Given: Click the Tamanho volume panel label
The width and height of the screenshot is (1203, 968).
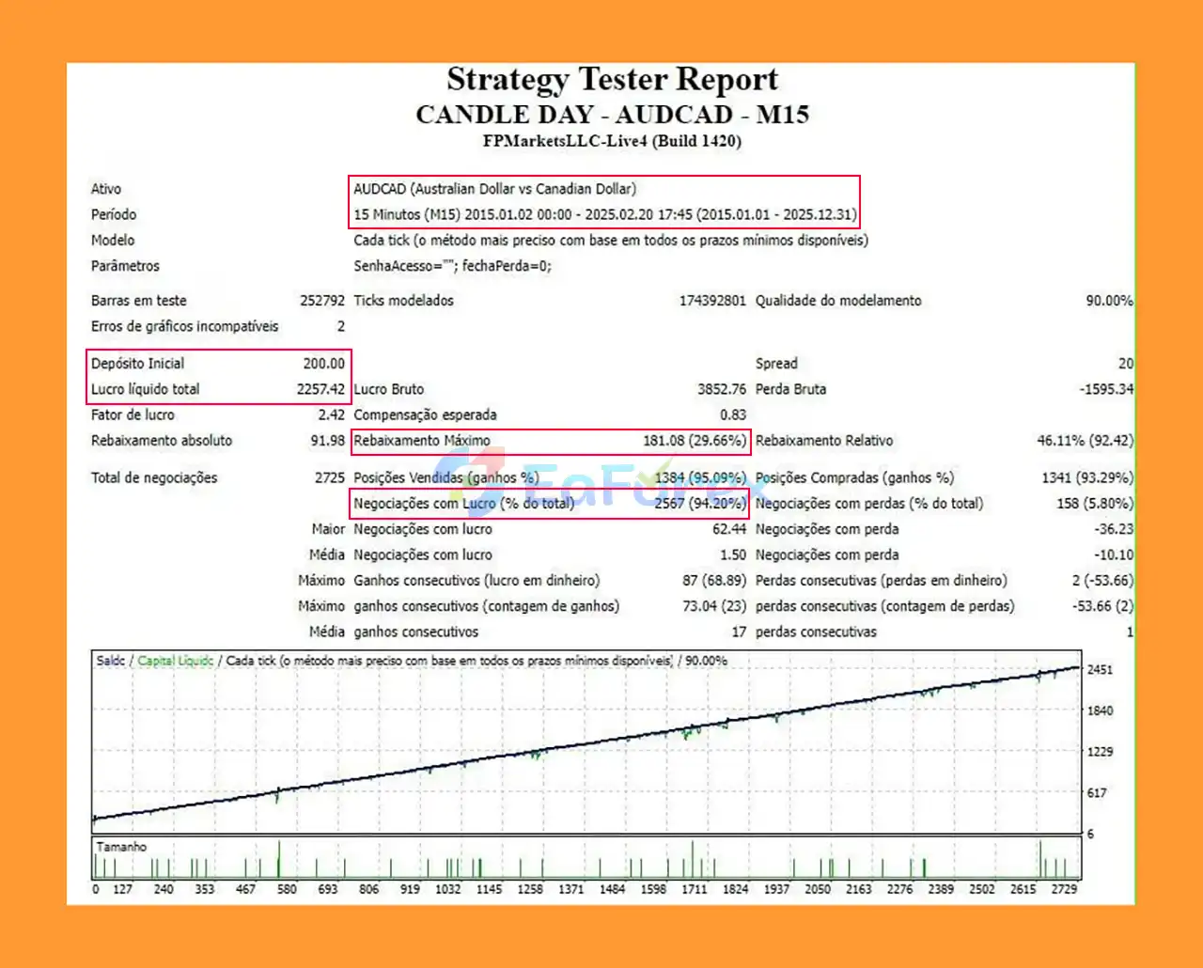Looking at the screenshot, I should (121, 847).
